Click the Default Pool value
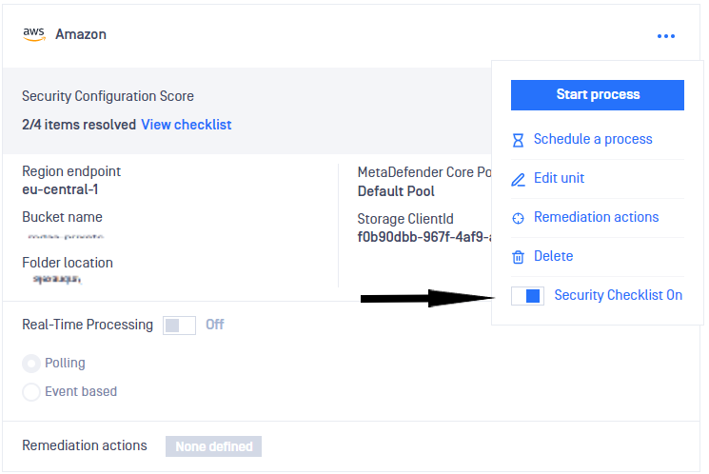This screenshot has width=709, height=474. [396, 191]
